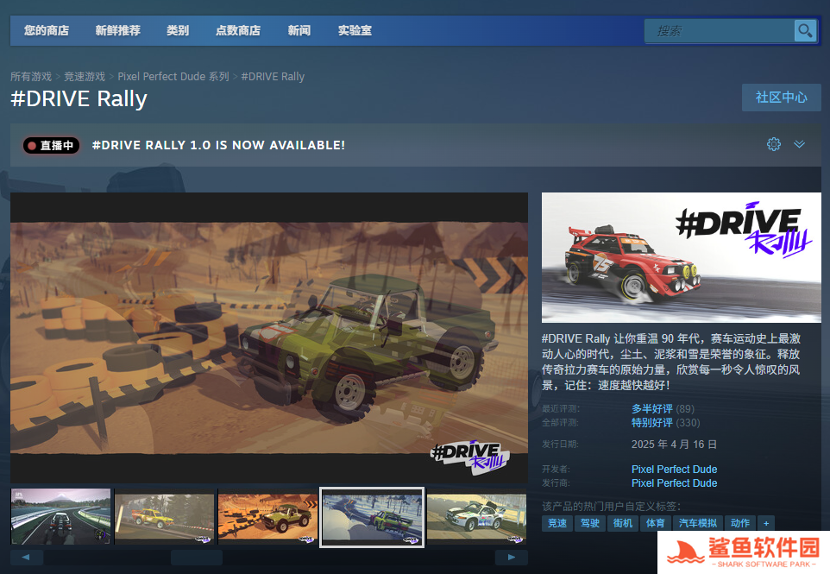830x574 pixels.
Task: Click the 特别好评 all reviews link
Action: click(651, 423)
